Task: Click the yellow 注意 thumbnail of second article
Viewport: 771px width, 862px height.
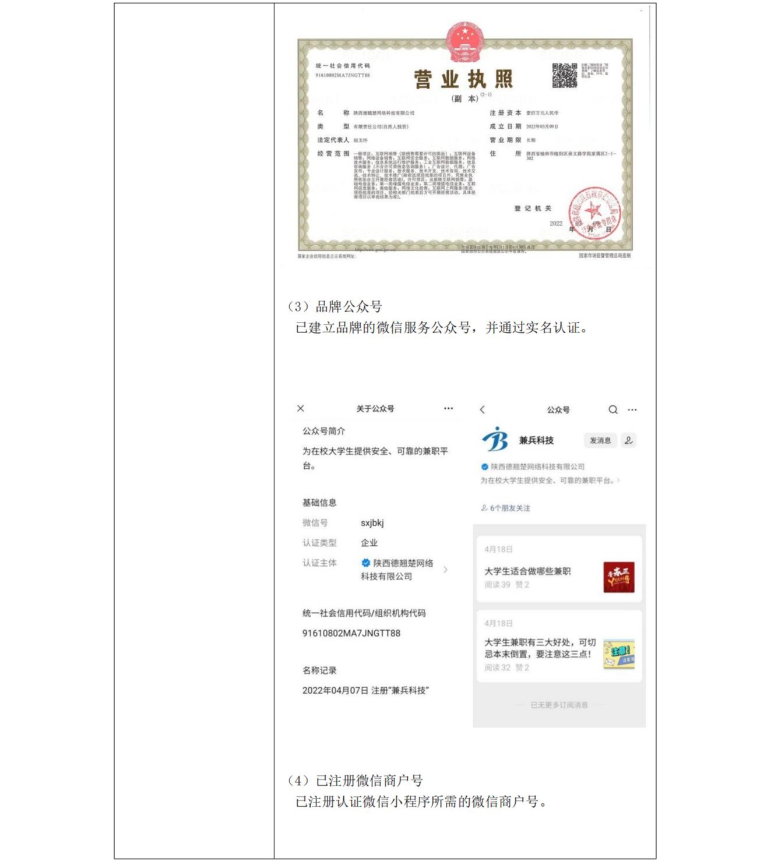Action: click(619, 653)
